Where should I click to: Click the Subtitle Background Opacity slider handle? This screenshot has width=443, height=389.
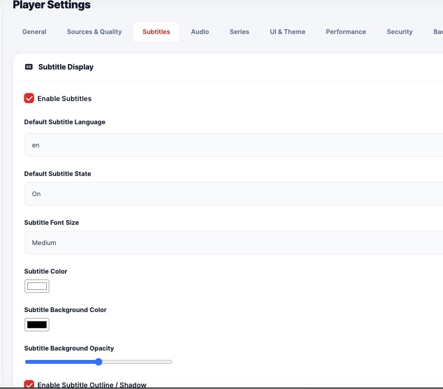point(99,362)
